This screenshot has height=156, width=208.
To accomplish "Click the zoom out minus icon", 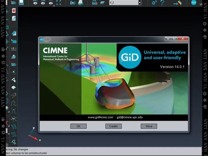I will pyautogui.click(x=7, y=20).
